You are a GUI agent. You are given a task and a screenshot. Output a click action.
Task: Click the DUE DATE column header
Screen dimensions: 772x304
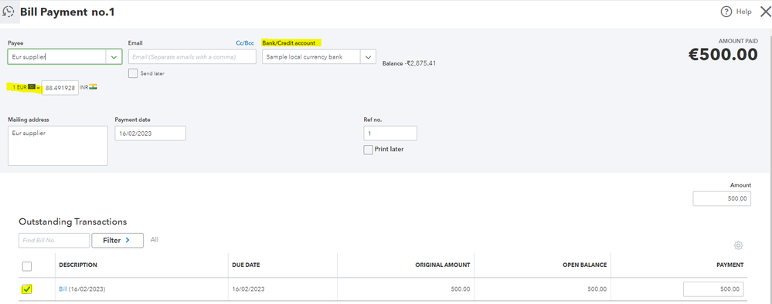pyautogui.click(x=246, y=265)
